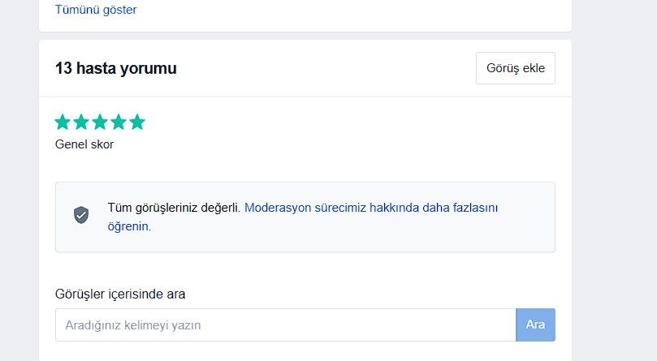Click the word "öğrenin" on the link's second line
The width and height of the screenshot is (657, 361).
tap(128, 227)
